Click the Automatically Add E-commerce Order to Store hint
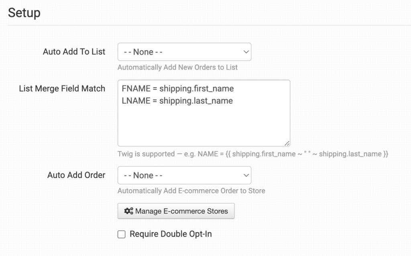 (191, 190)
